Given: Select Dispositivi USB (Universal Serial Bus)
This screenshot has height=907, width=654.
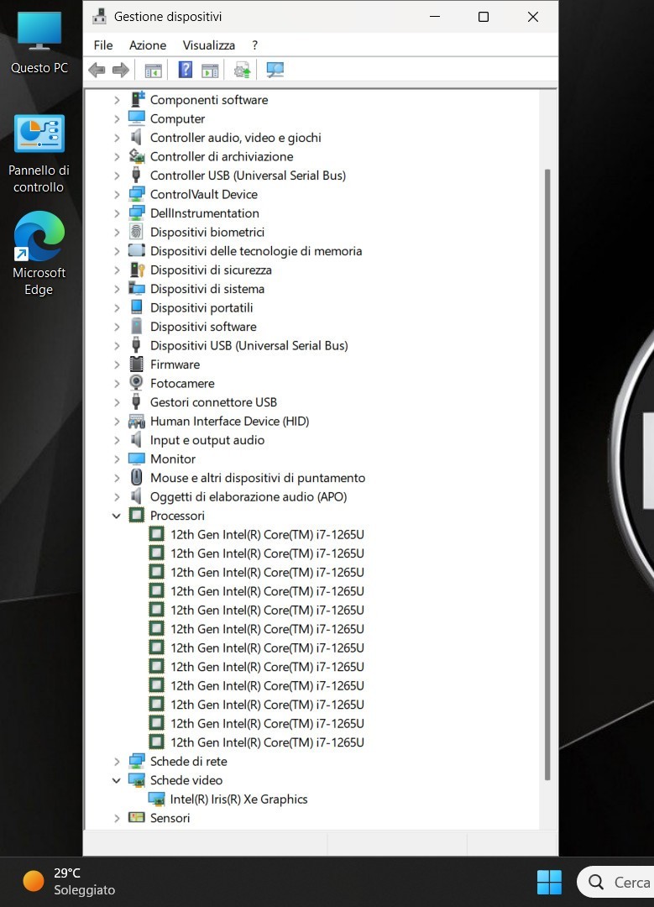Looking at the screenshot, I should coord(249,345).
